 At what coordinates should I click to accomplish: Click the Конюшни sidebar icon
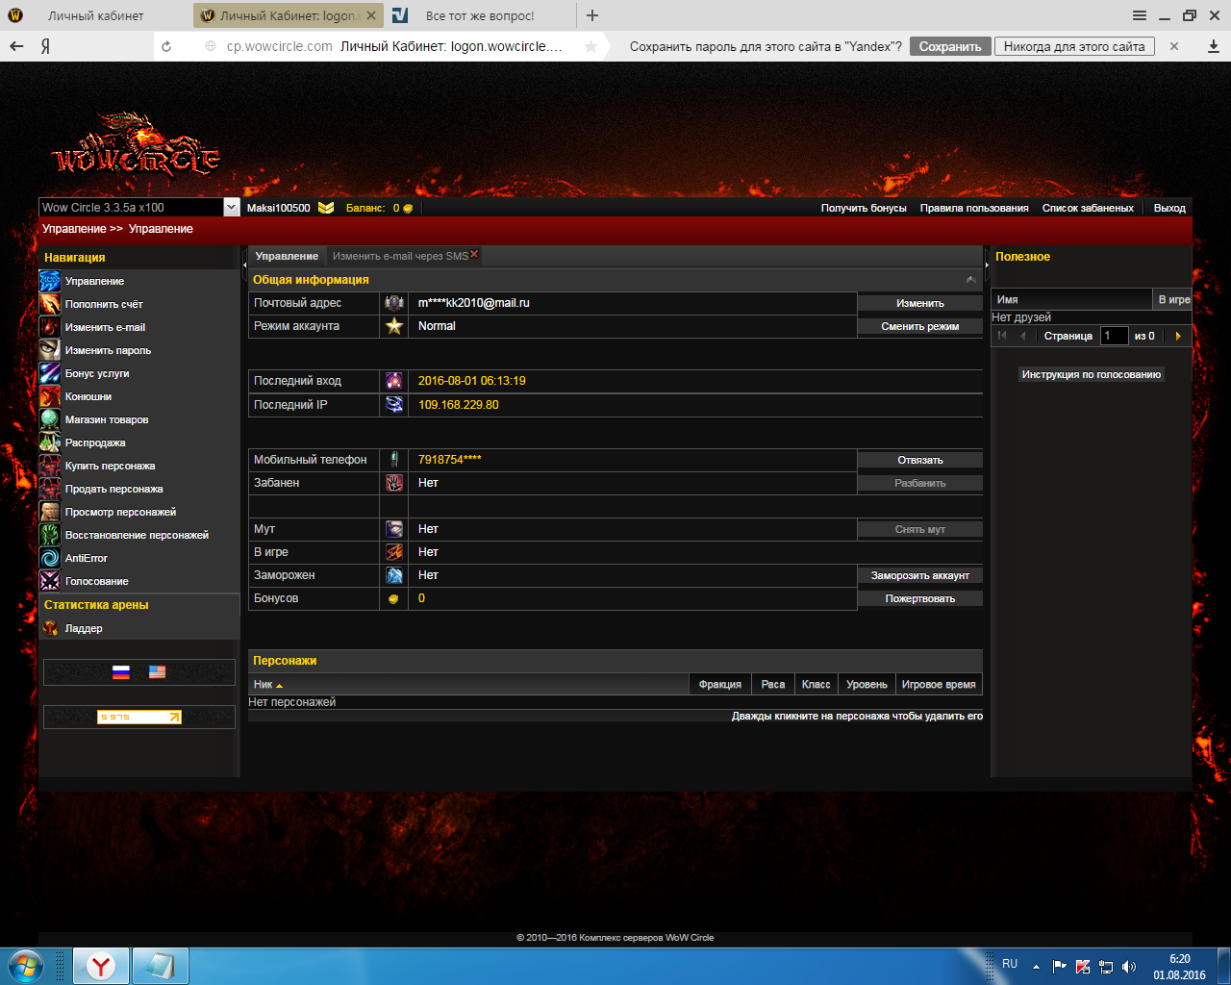pyautogui.click(x=50, y=396)
